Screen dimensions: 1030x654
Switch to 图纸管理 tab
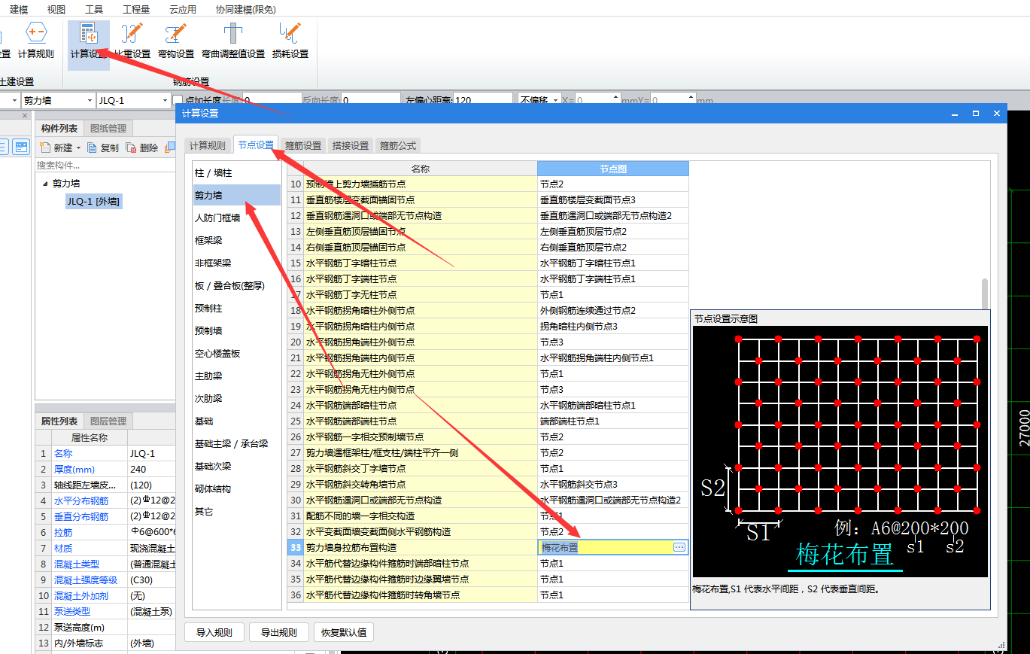pos(108,128)
